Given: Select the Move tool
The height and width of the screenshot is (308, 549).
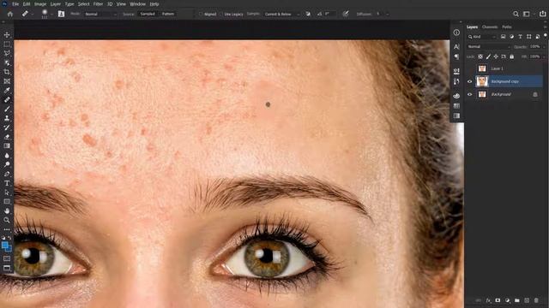Looking at the screenshot, I should (7, 35).
